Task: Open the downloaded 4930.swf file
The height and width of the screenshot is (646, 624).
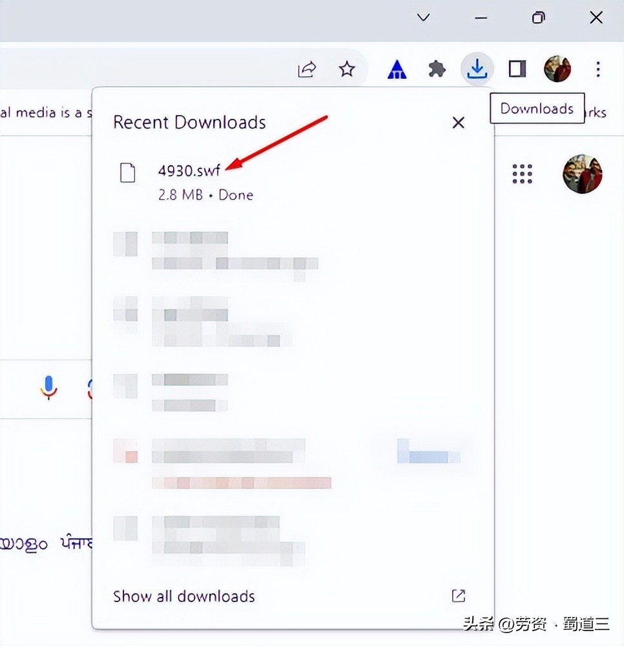Action: click(x=189, y=171)
